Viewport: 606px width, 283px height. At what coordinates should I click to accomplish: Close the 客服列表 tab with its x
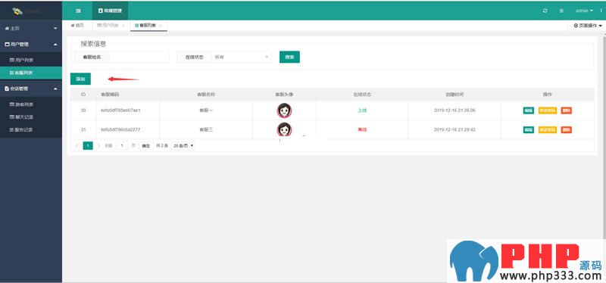[161, 26]
